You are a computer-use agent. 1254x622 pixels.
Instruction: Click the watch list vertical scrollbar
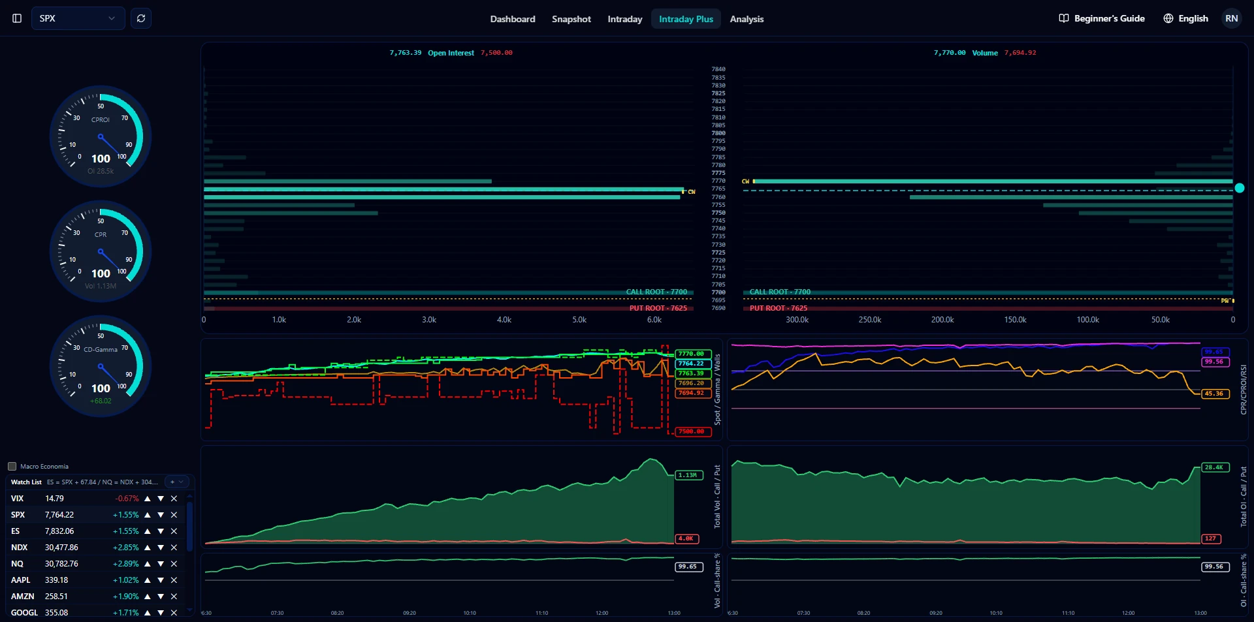tap(190, 526)
